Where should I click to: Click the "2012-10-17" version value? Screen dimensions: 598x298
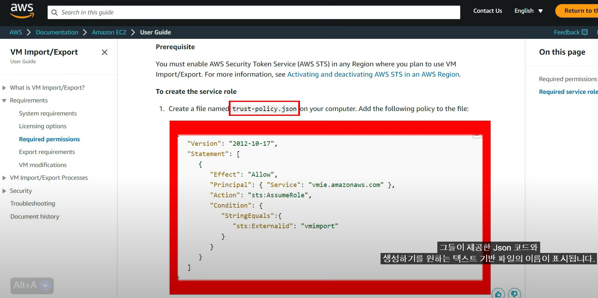pyautogui.click(x=252, y=144)
